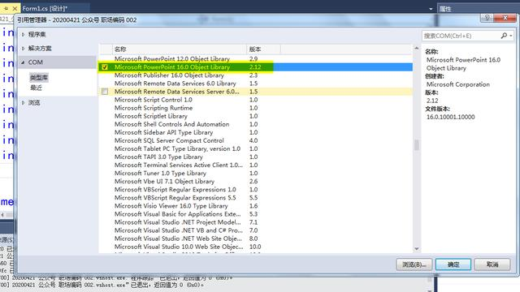Viewport: 520px width, 292px height.
Task: Click the help question mark button in dialog title bar
Action: tap(487, 18)
